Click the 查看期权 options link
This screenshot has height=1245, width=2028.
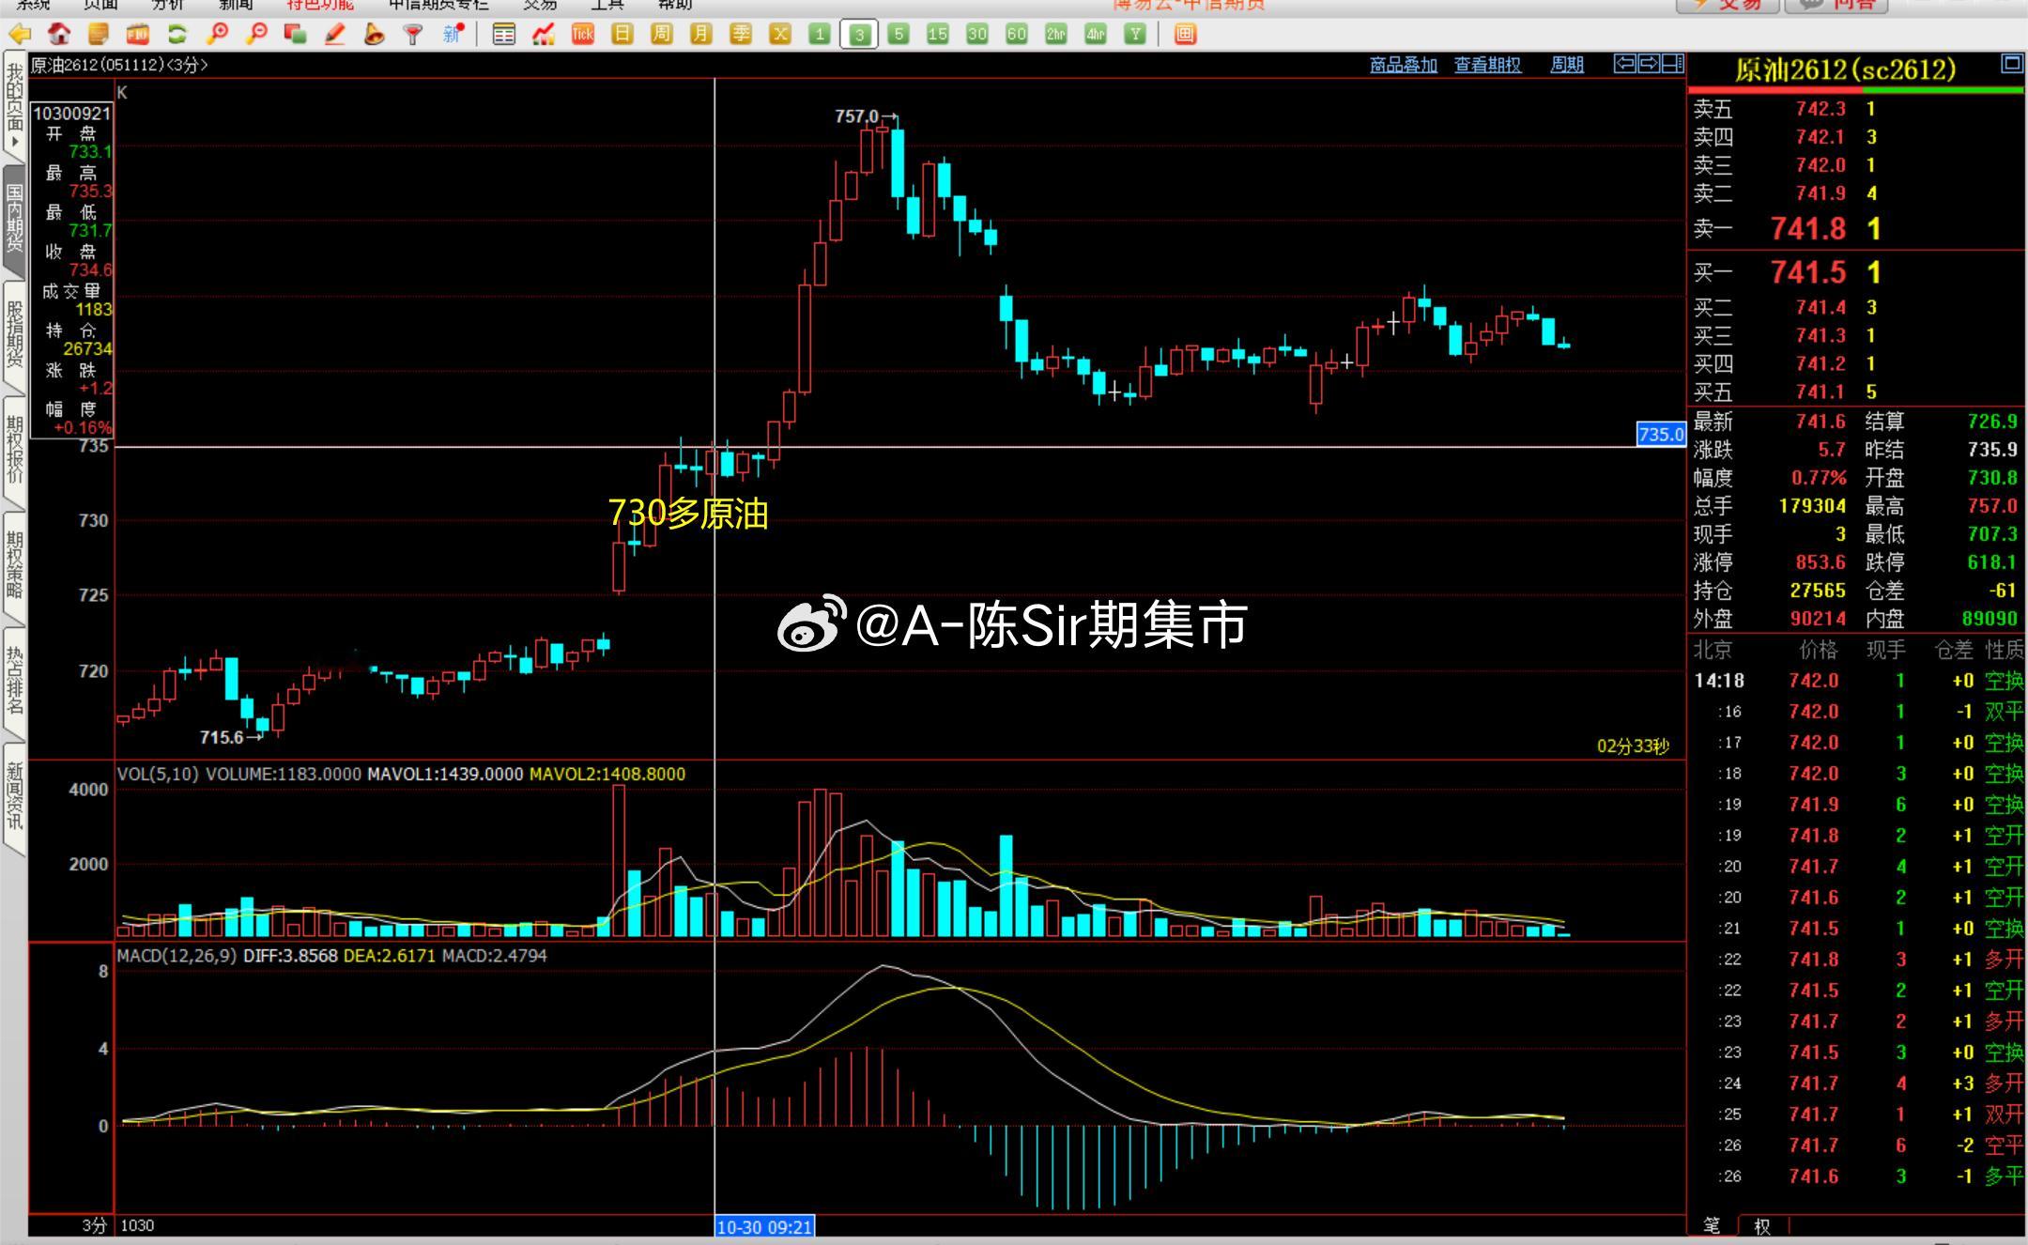point(1487,65)
